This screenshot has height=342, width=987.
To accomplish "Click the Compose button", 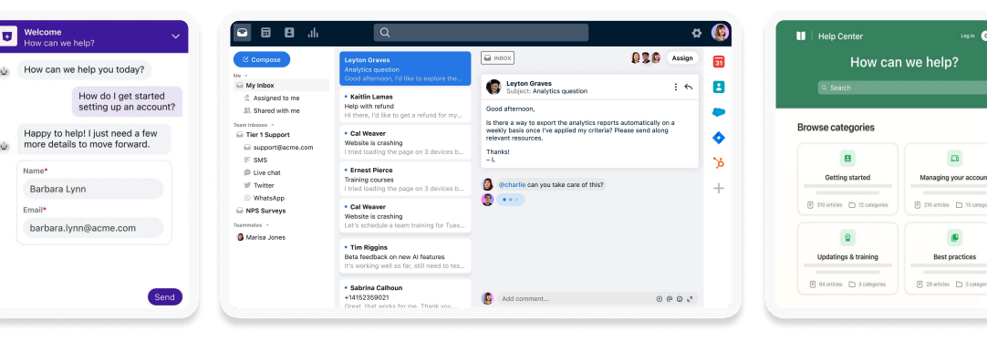I will [262, 60].
